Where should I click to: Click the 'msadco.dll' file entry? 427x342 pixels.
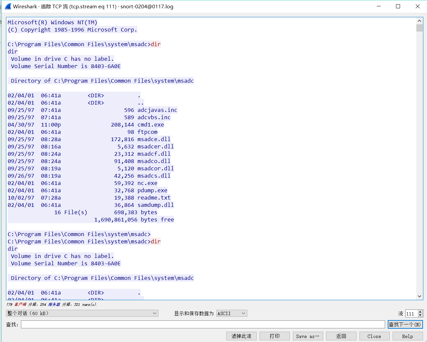(x=154, y=161)
